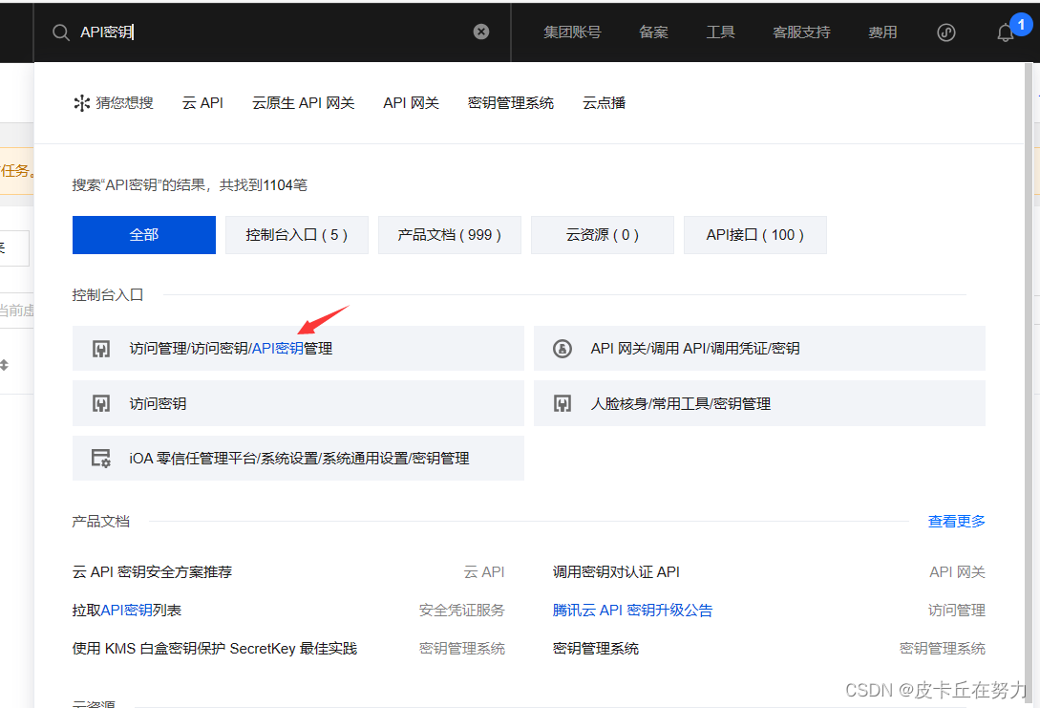Open doc 密钥管理系统 in results list
This screenshot has width=1040, height=708.
(x=596, y=649)
